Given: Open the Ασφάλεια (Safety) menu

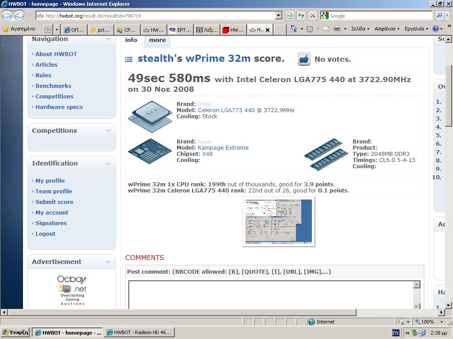Looking at the screenshot, I should (387, 29).
